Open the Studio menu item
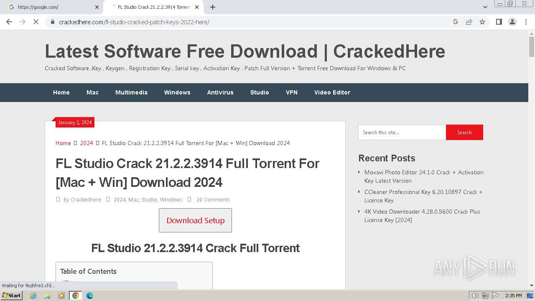This screenshot has height=301, width=535. point(260,92)
